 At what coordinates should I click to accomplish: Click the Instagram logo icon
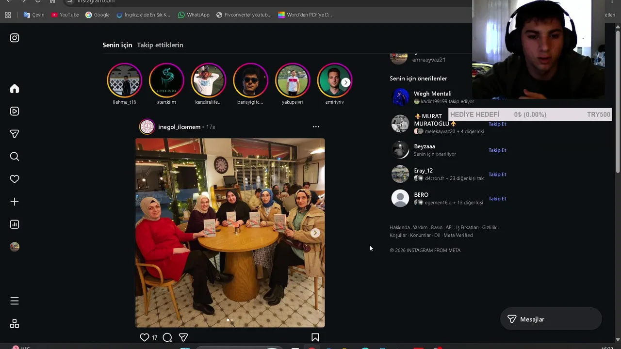pos(15,38)
